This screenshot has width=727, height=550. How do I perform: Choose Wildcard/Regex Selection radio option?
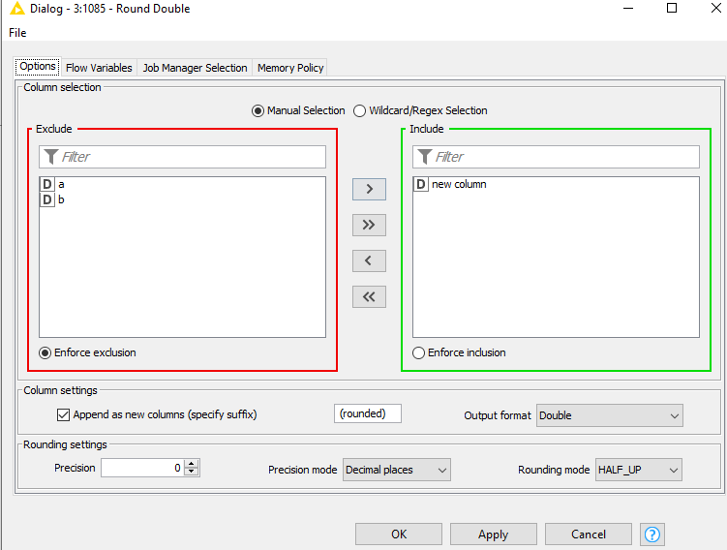point(360,111)
